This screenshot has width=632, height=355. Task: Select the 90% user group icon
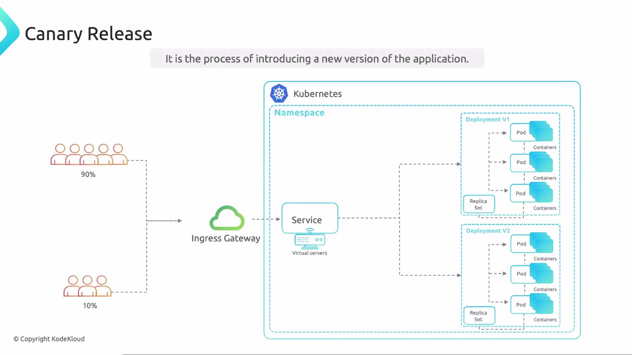click(89, 154)
